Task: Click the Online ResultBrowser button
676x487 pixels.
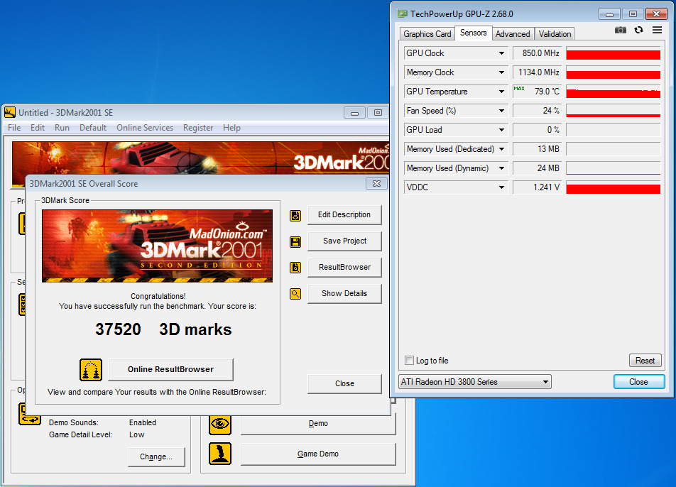Action: pyautogui.click(x=170, y=369)
